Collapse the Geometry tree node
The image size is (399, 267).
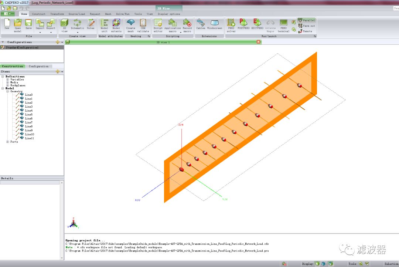coord(7,91)
